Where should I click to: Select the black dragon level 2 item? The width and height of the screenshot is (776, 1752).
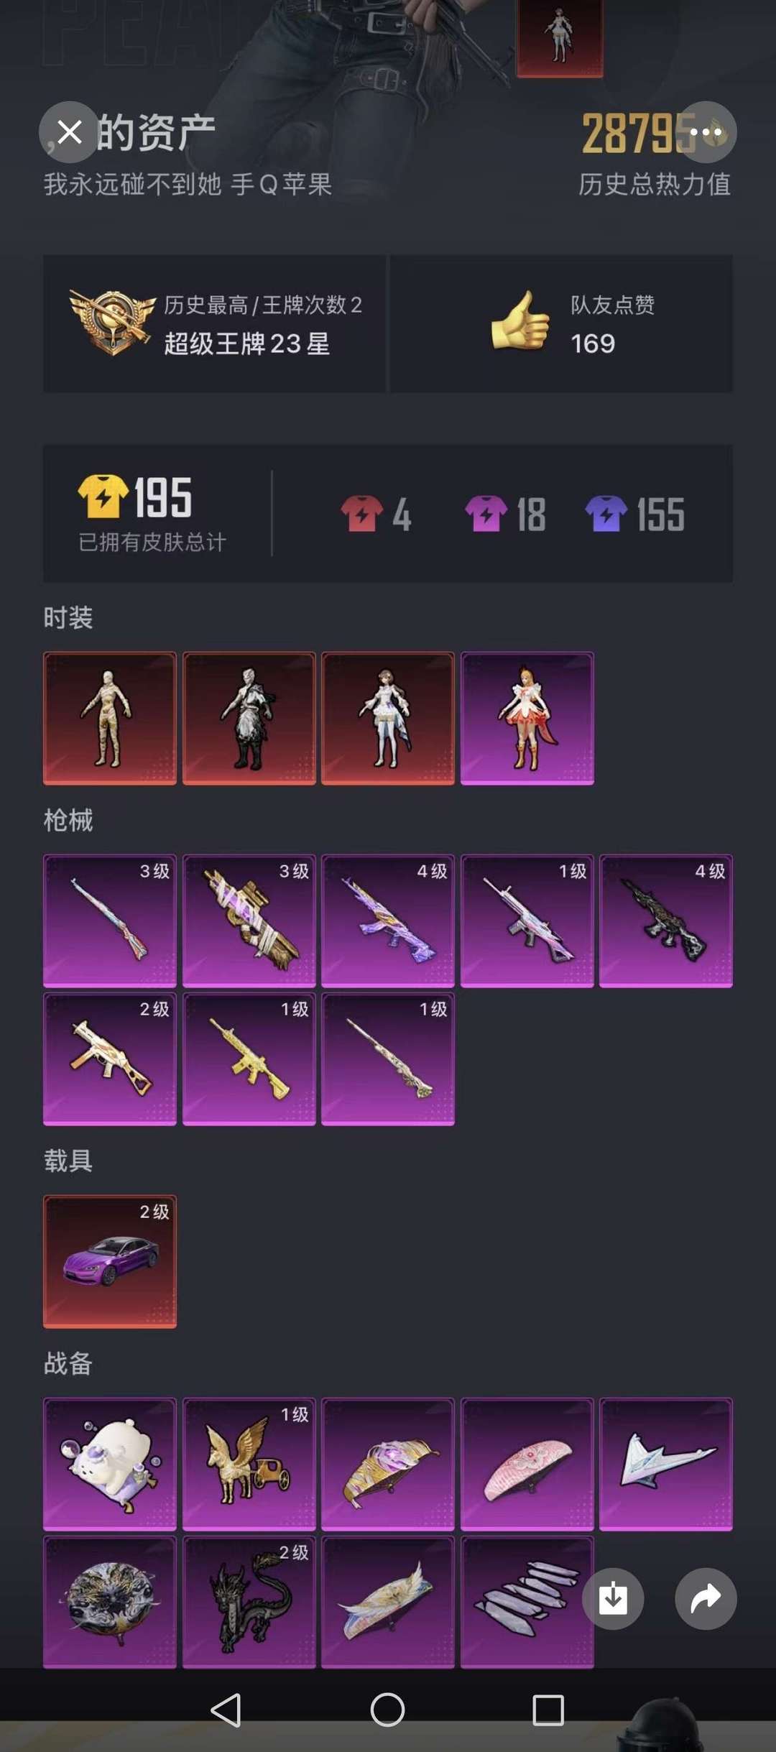pyautogui.click(x=249, y=1602)
